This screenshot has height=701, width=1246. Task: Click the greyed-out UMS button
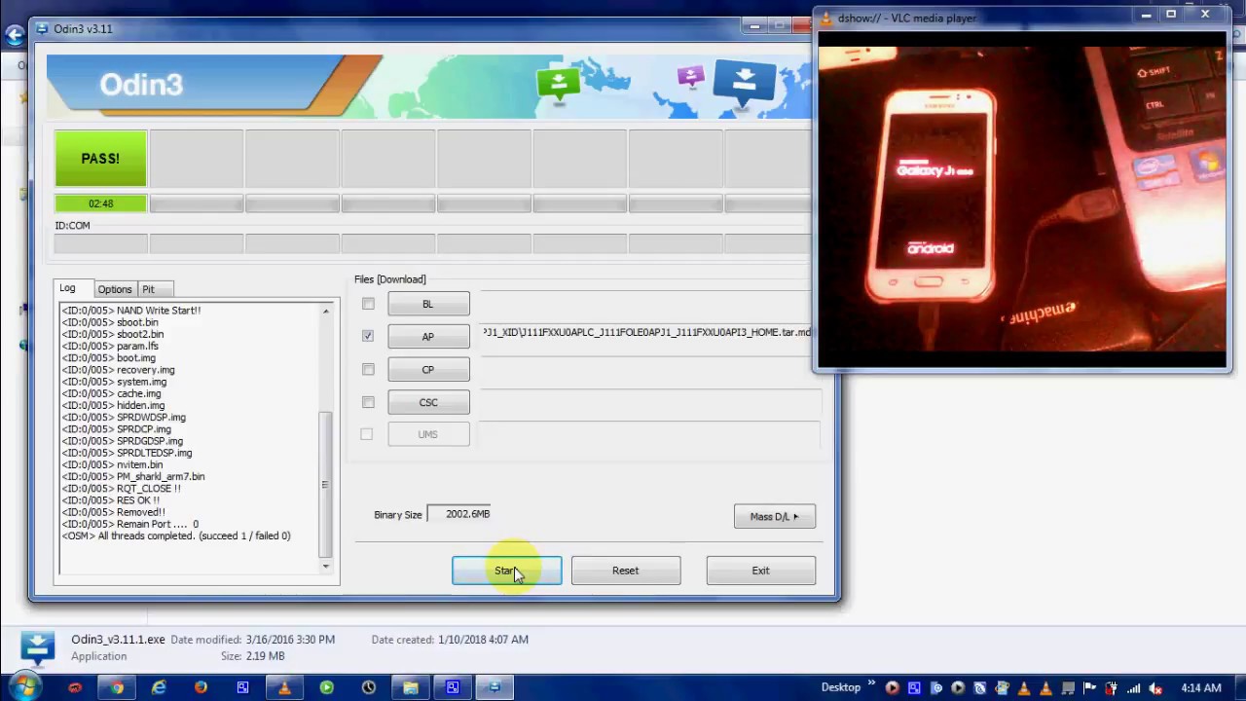point(428,434)
